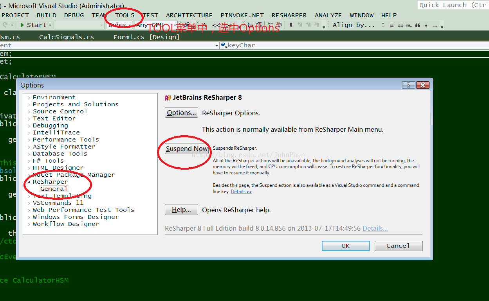The height and width of the screenshot is (301, 489).
Task: Expand the Environment node triangle
Action: click(x=29, y=98)
